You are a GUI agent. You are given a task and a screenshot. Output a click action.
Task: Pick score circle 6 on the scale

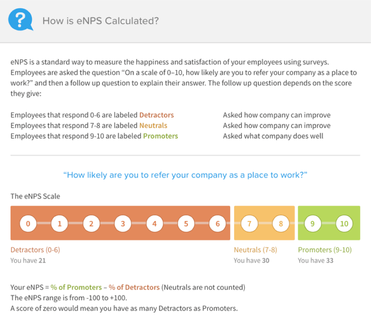point(218,223)
